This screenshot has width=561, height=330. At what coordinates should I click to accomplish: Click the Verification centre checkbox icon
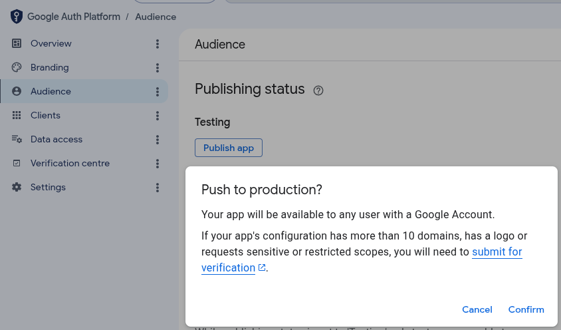[x=17, y=164]
